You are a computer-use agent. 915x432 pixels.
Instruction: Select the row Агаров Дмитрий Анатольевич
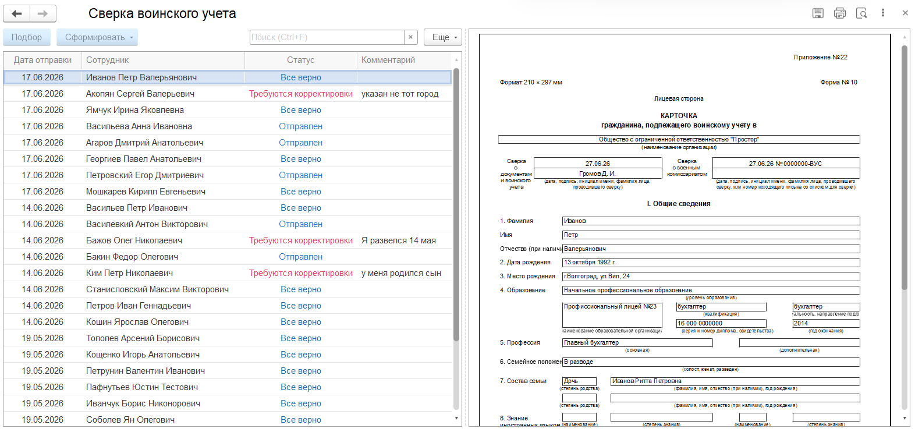(228, 143)
